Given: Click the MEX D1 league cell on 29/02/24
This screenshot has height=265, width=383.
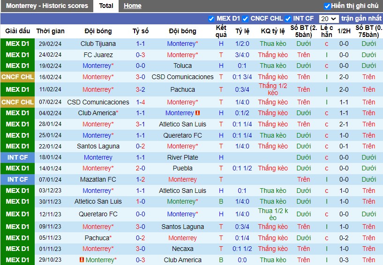Looking at the screenshot, I should (x=18, y=44).
